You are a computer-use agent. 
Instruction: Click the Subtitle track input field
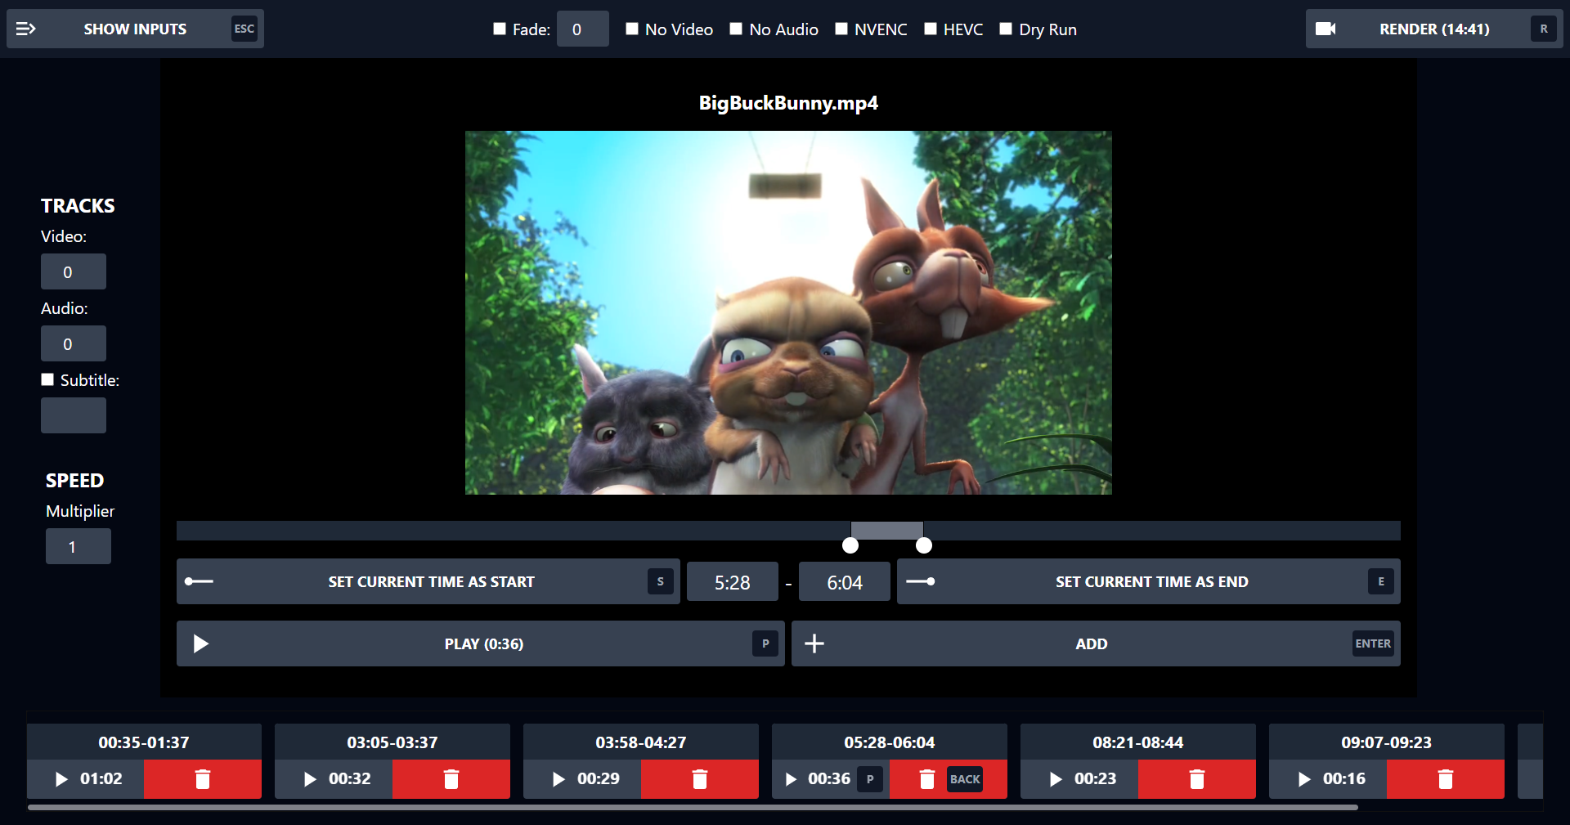pos(74,415)
